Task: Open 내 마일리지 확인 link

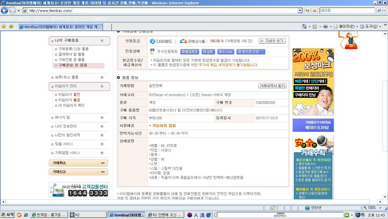Action: [71, 105]
